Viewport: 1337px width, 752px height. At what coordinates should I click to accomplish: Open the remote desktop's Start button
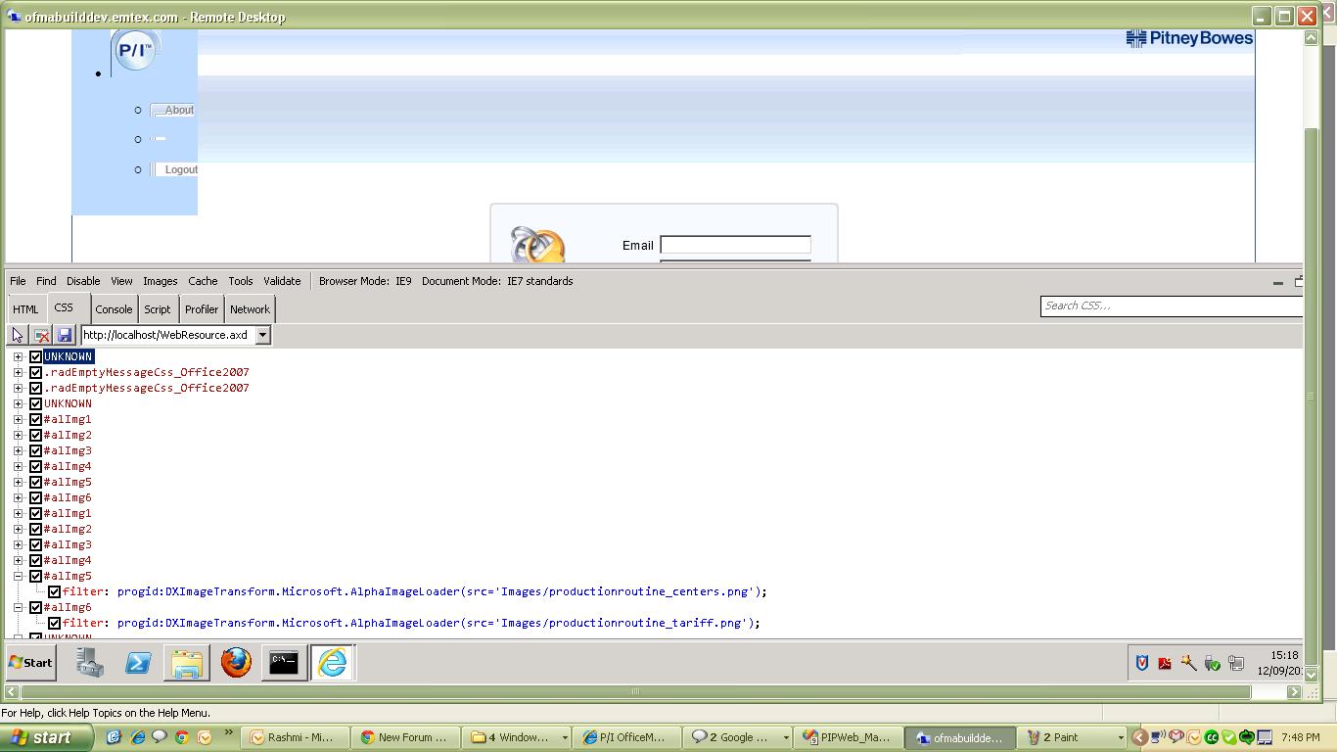click(31, 663)
